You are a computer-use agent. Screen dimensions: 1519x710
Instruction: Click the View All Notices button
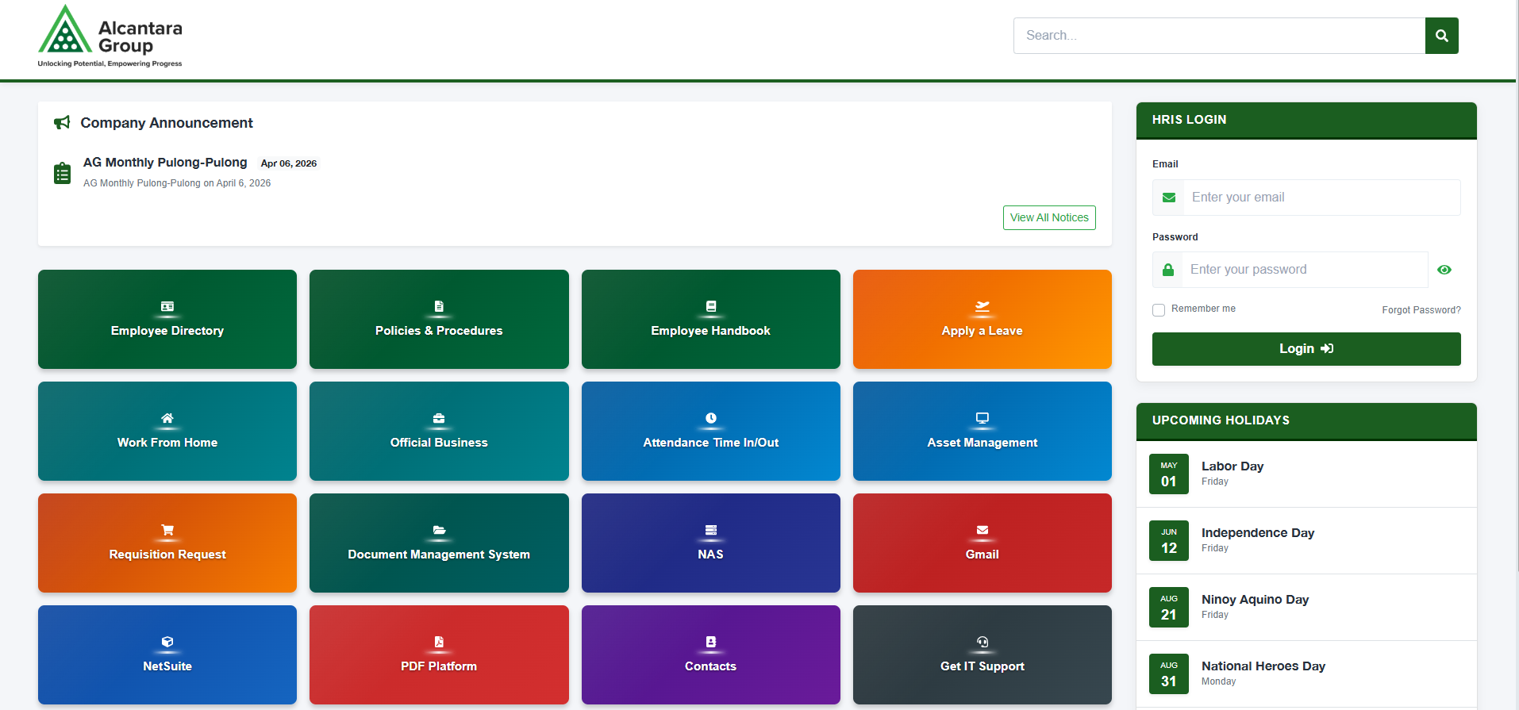(x=1049, y=218)
